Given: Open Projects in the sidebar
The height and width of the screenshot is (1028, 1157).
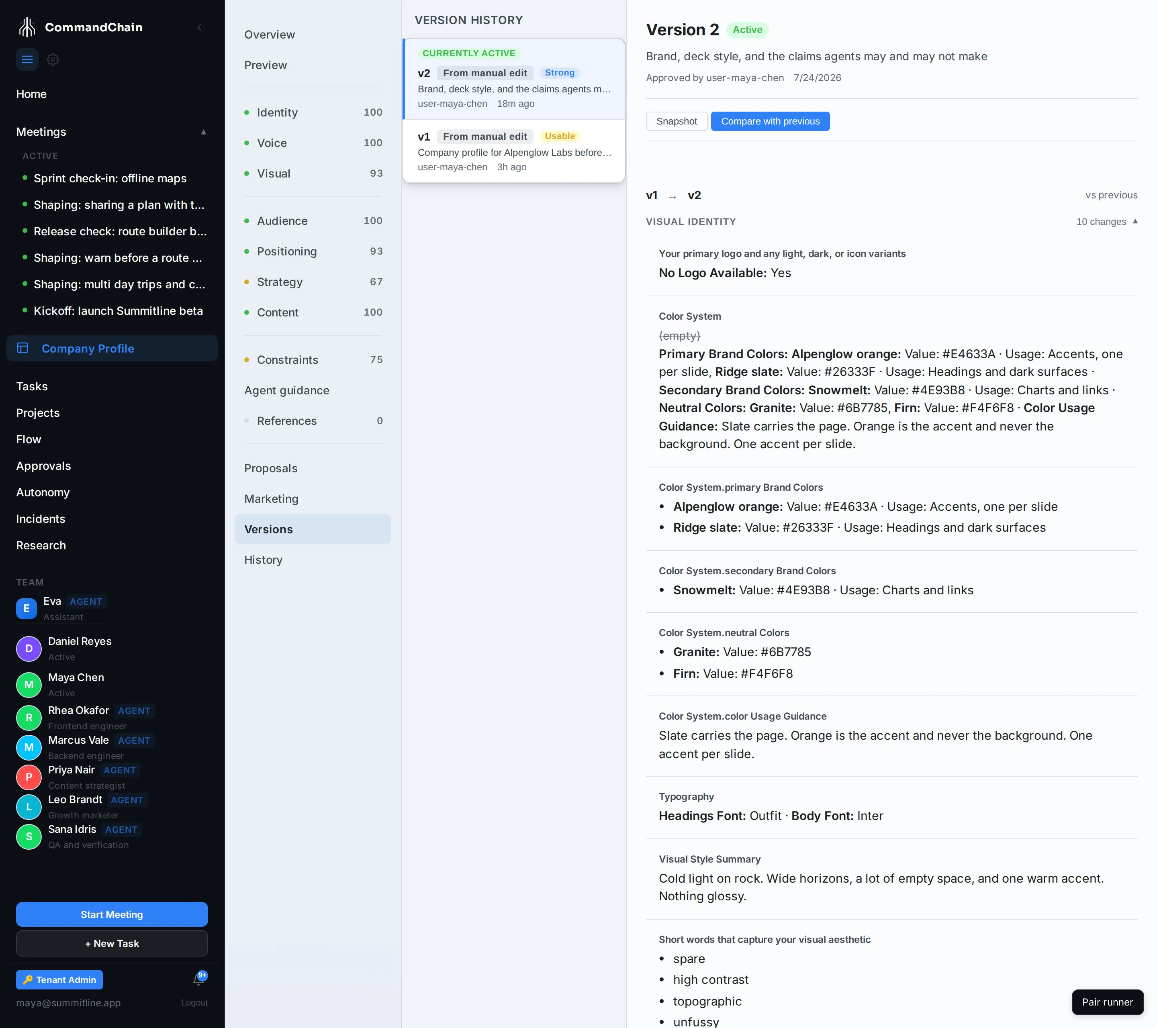Looking at the screenshot, I should click(x=37, y=412).
